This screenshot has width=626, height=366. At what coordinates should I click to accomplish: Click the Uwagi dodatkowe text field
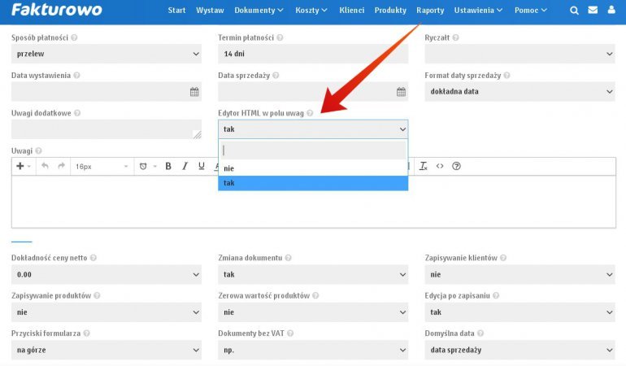click(x=106, y=129)
